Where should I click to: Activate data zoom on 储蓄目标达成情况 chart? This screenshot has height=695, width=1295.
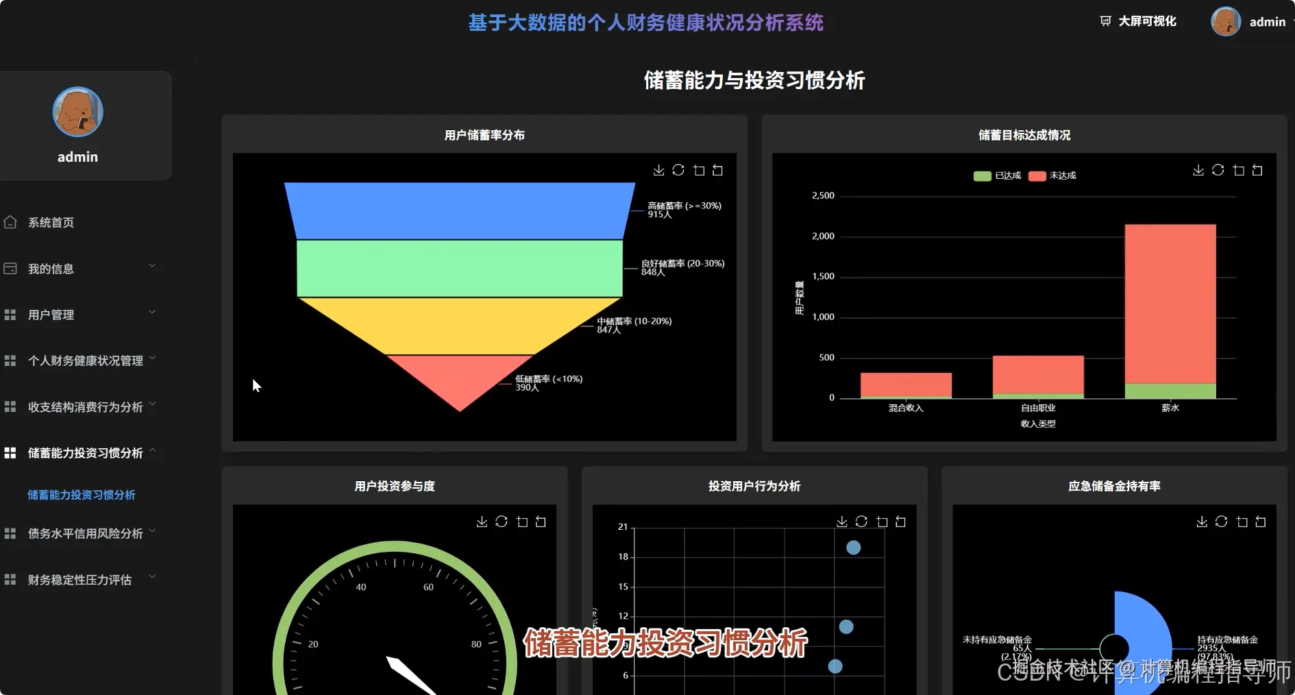click(1238, 170)
